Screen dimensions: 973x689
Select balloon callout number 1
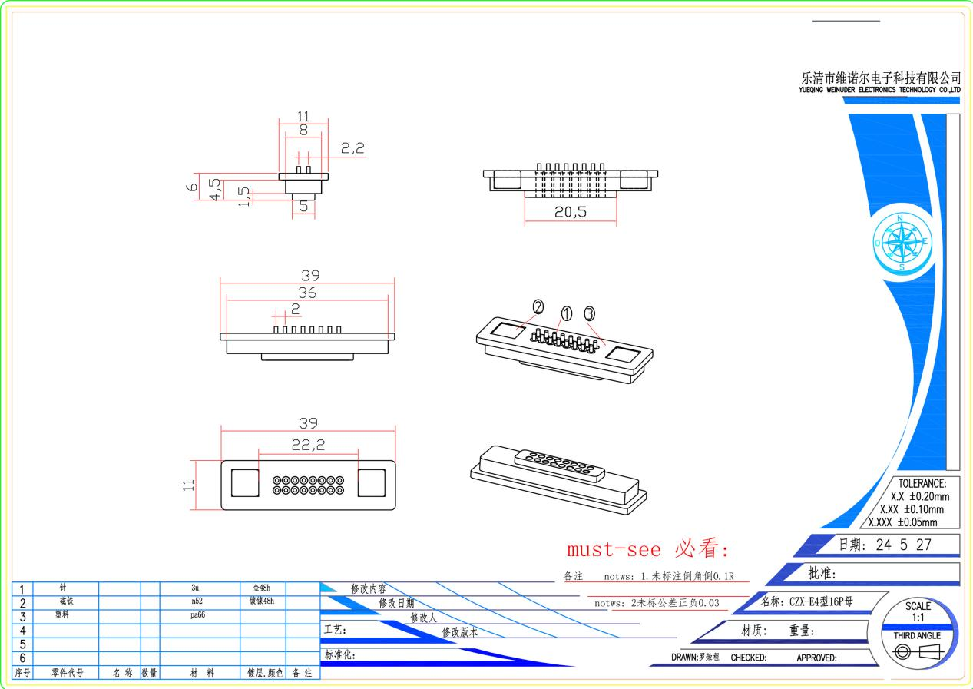tap(566, 313)
